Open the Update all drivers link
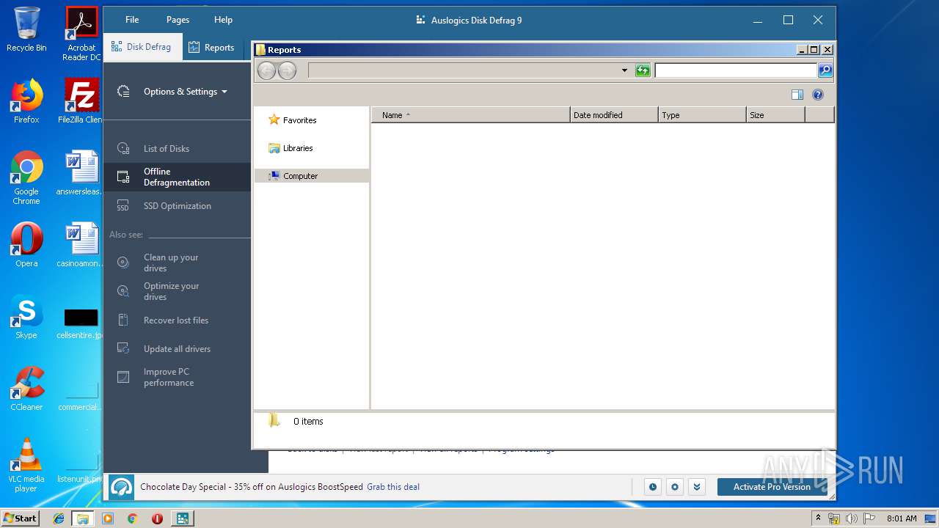 pyautogui.click(x=177, y=349)
